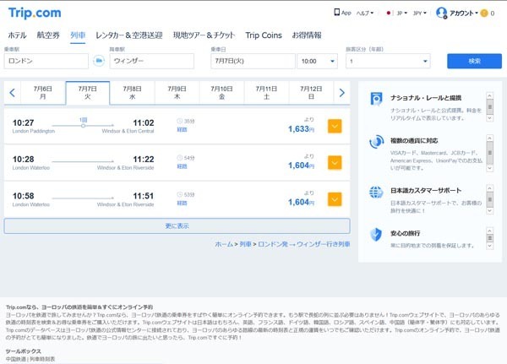Click the transfer stop marker on 10:27 route
The height and width of the screenshot is (364, 507).
83,126
